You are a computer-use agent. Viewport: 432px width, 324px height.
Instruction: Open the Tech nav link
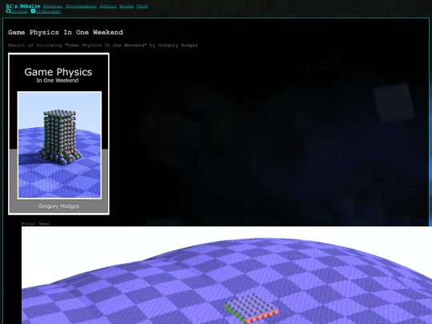[142, 6]
